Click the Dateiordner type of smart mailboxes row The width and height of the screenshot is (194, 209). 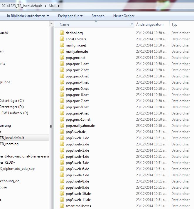tap(180, 206)
